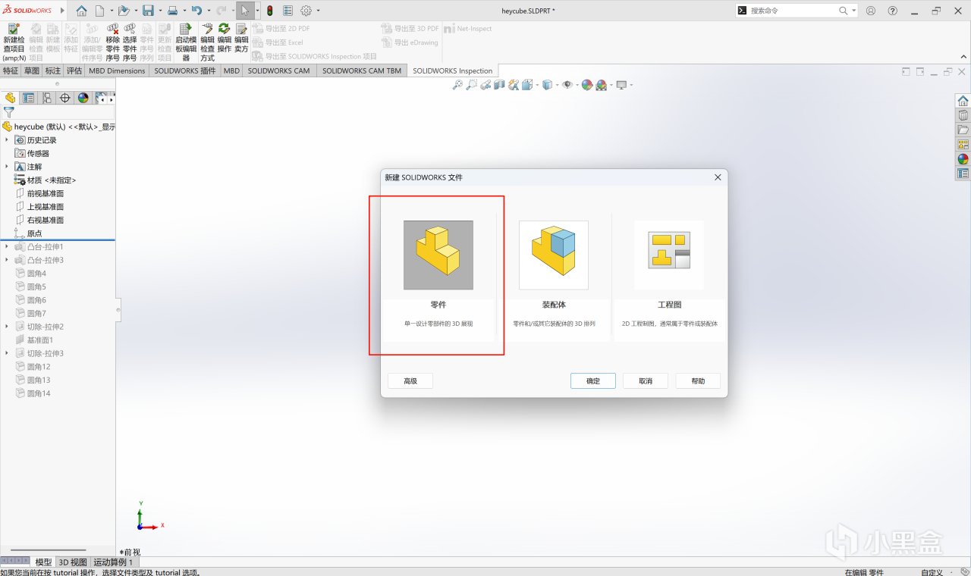Expand the 凸台-拉伸3 feature node
Viewport: 971px width, 576px height.
7,260
